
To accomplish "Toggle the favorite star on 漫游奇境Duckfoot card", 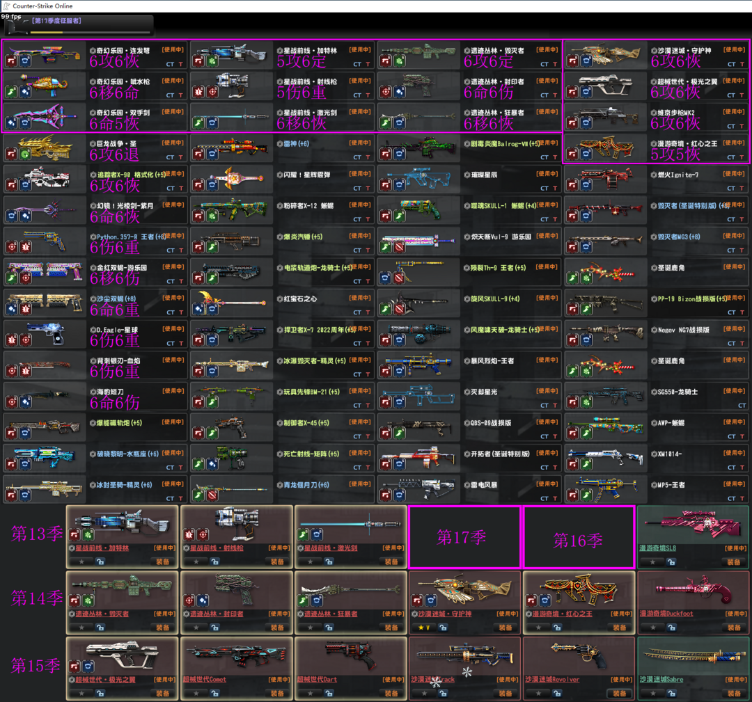I will pyautogui.click(x=653, y=628).
